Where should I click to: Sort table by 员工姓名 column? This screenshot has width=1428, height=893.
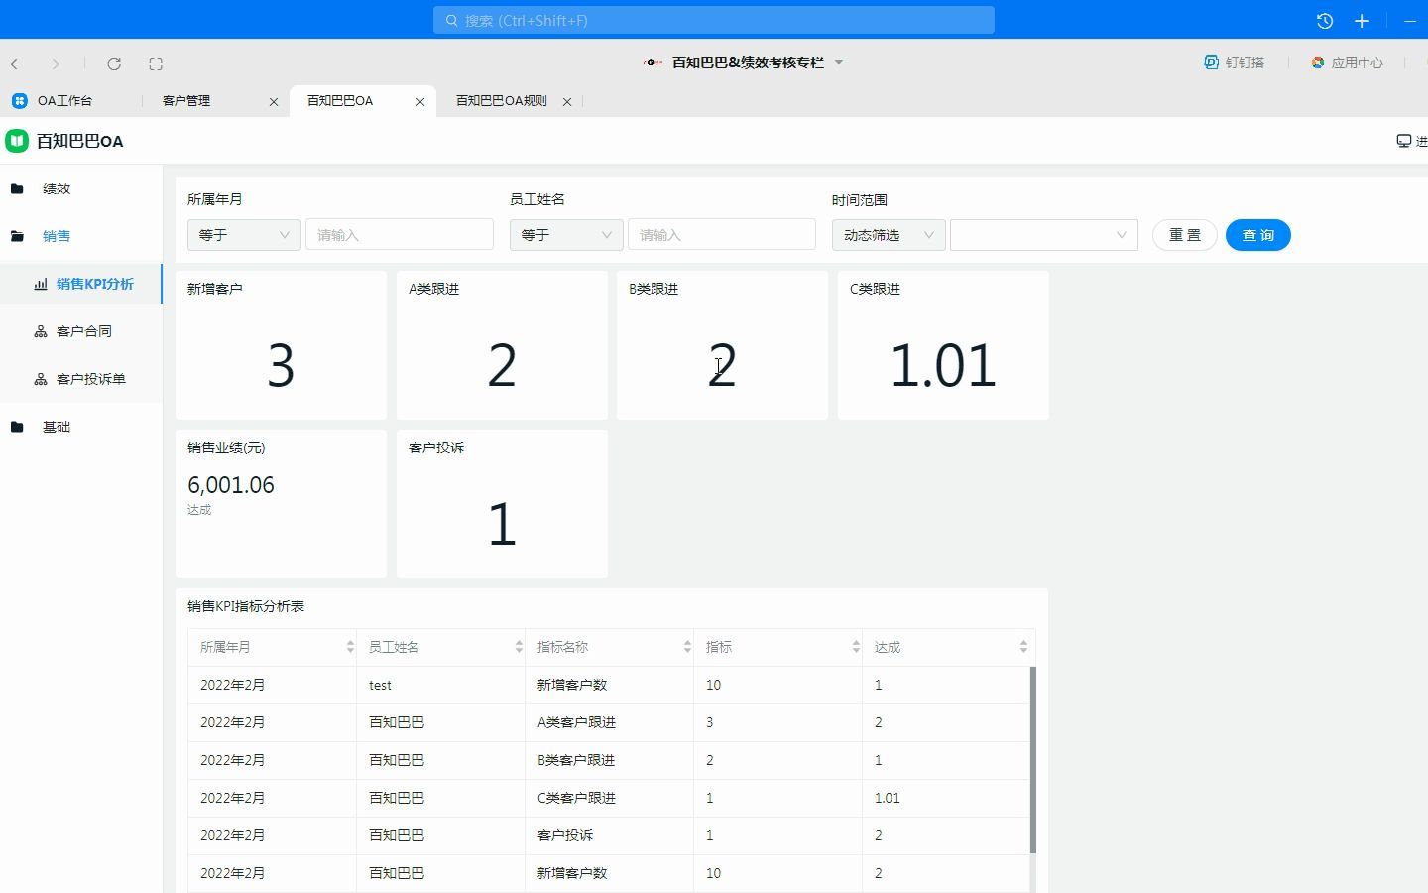point(519,647)
